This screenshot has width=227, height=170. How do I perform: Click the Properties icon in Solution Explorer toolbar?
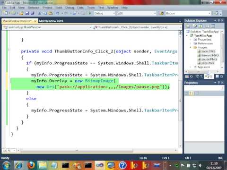(x=187, y=26)
